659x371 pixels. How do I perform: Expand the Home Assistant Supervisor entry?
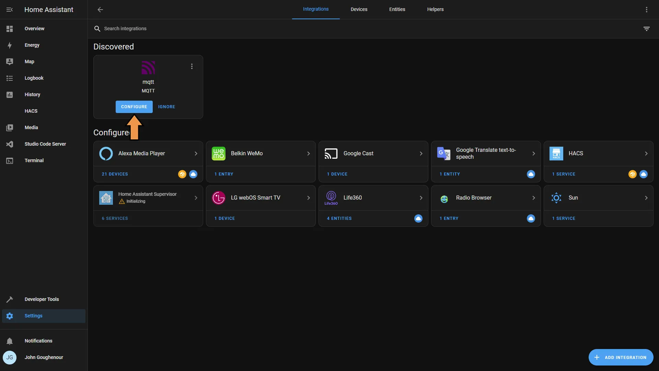[x=196, y=197]
